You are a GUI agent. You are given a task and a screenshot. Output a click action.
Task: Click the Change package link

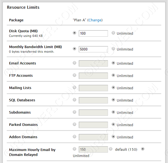point(95,20)
